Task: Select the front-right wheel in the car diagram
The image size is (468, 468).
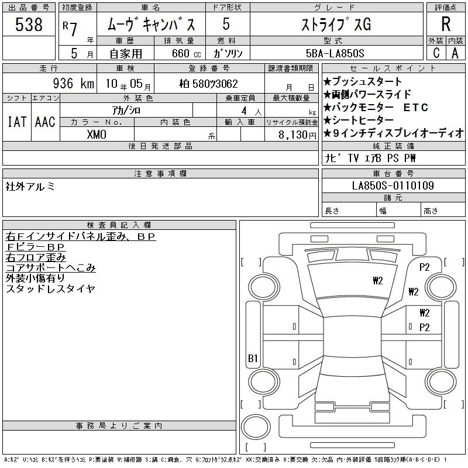Action: click(441, 285)
